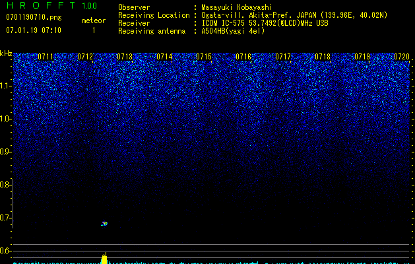The width and height of the screenshot is (415, 264).
Task: Click the antenna value A504HB(yagi 4el)
Action: click(x=233, y=31)
